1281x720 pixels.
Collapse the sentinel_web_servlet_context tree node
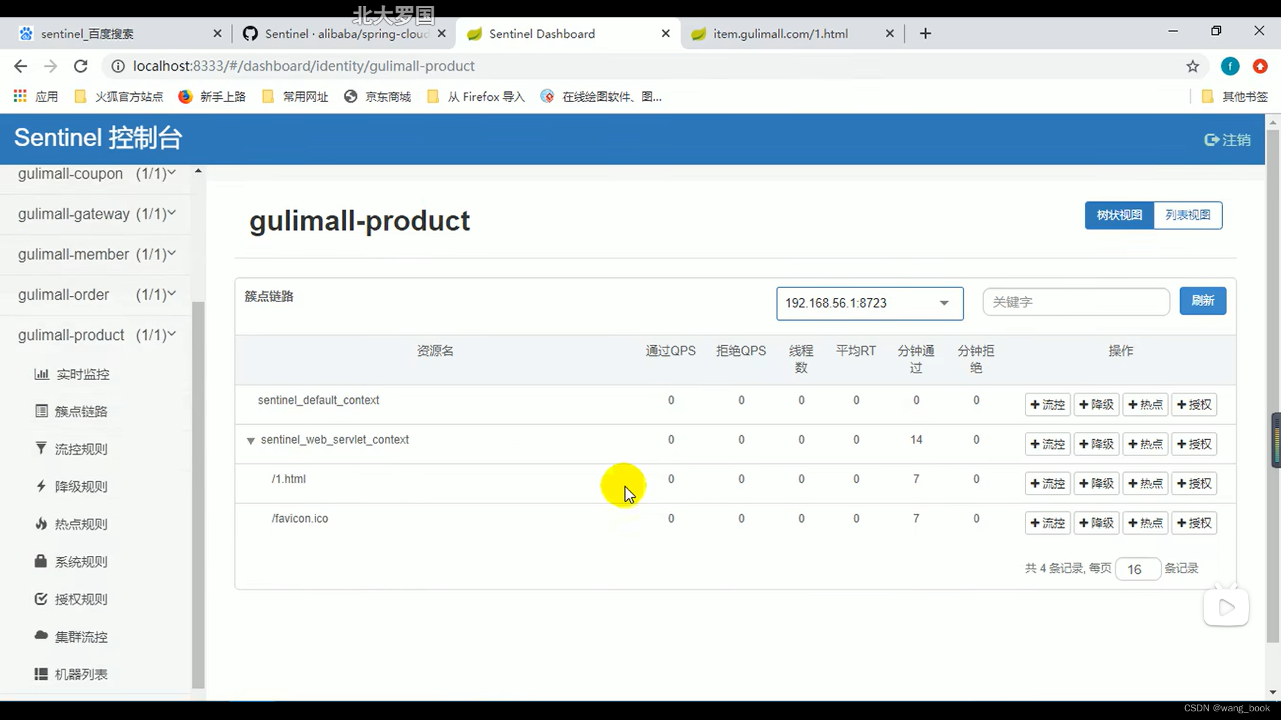click(x=251, y=441)
